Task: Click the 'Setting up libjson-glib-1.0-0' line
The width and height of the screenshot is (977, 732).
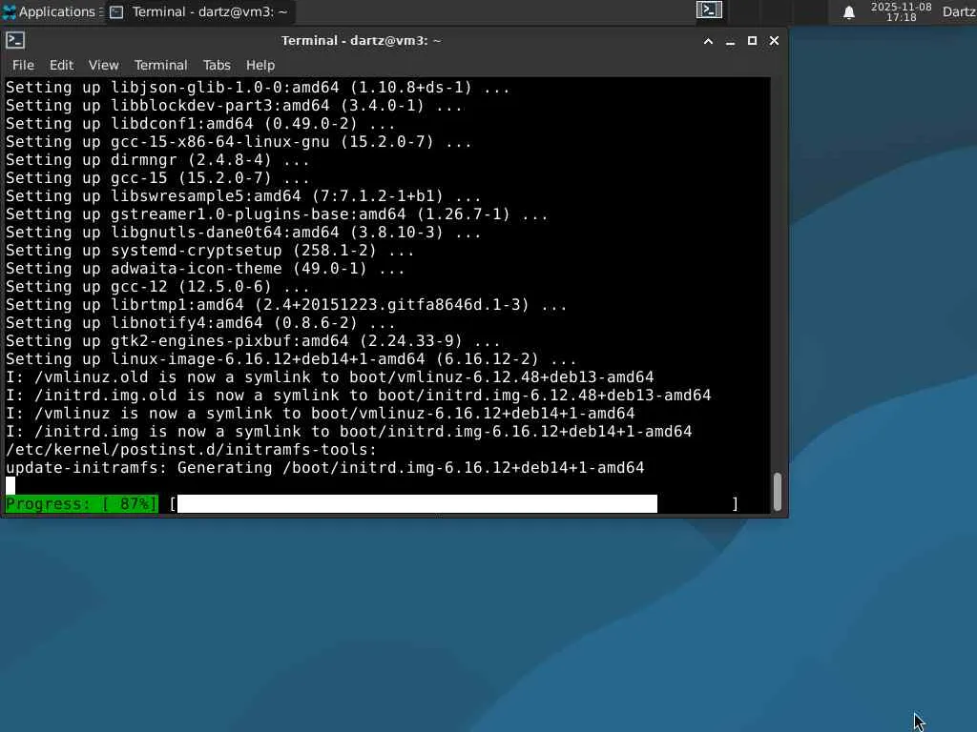Action: pos(258,88)
